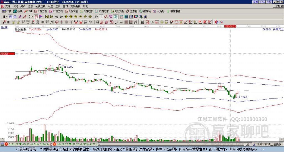
Task: Click the infinity wave icon
Action: pyautogui.click(x=222, y=22)
